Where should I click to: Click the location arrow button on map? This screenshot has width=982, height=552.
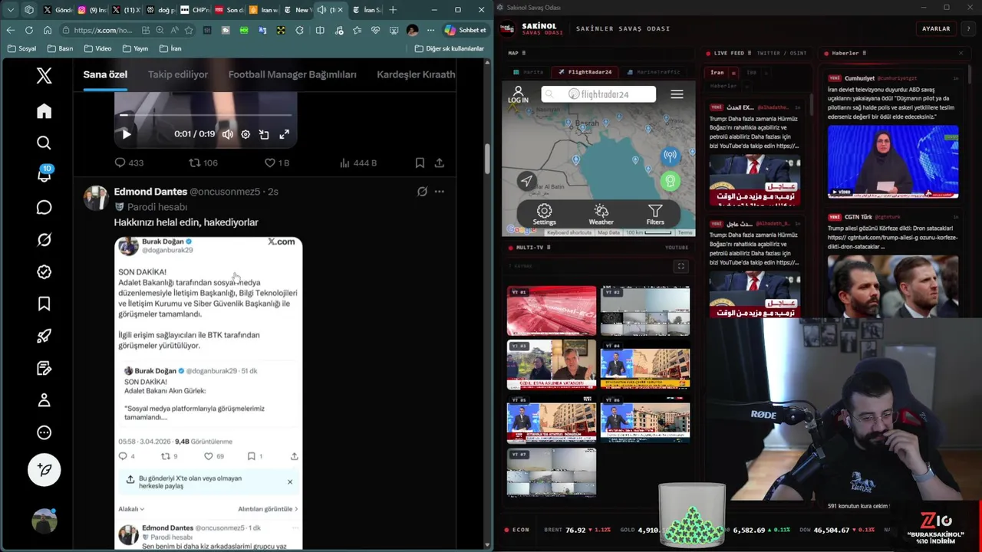pos(526,181)
